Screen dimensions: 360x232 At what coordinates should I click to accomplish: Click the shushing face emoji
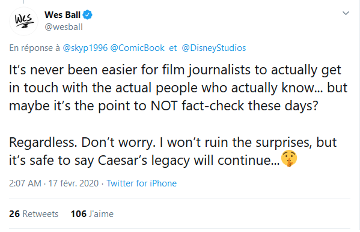tap(289, 158)
